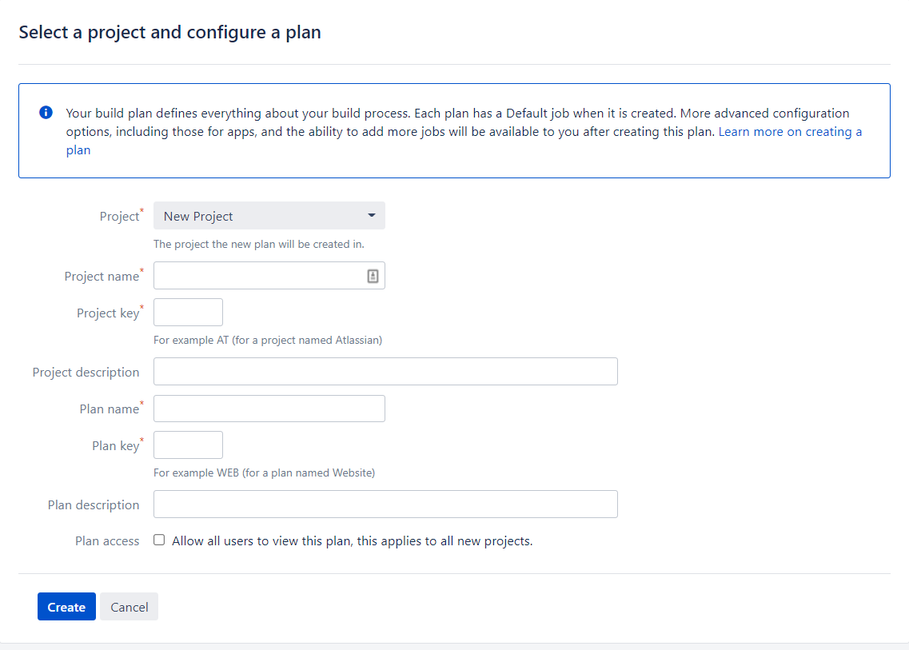Click the contact autofill icon in Project name
Viewport: 909px width, 650px height.
point(373,276)
